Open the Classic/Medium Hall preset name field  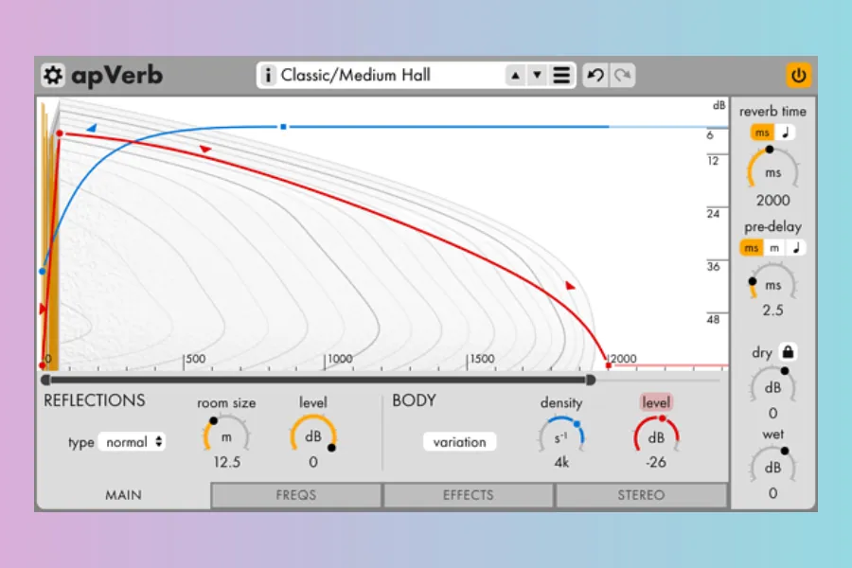pos(388,76)
